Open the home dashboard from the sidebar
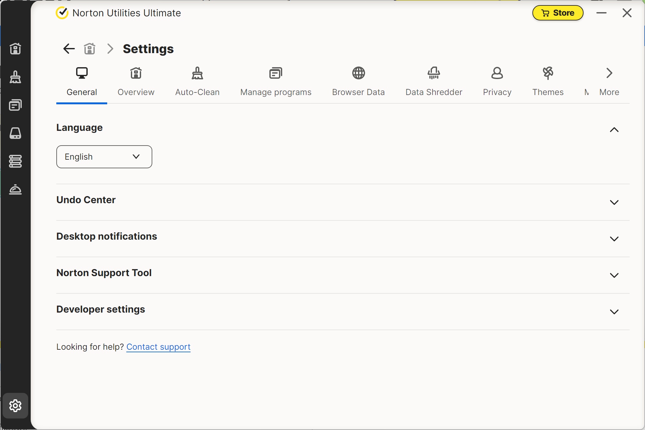This screenshot has height=430, width=645. [x=15, y=49]
